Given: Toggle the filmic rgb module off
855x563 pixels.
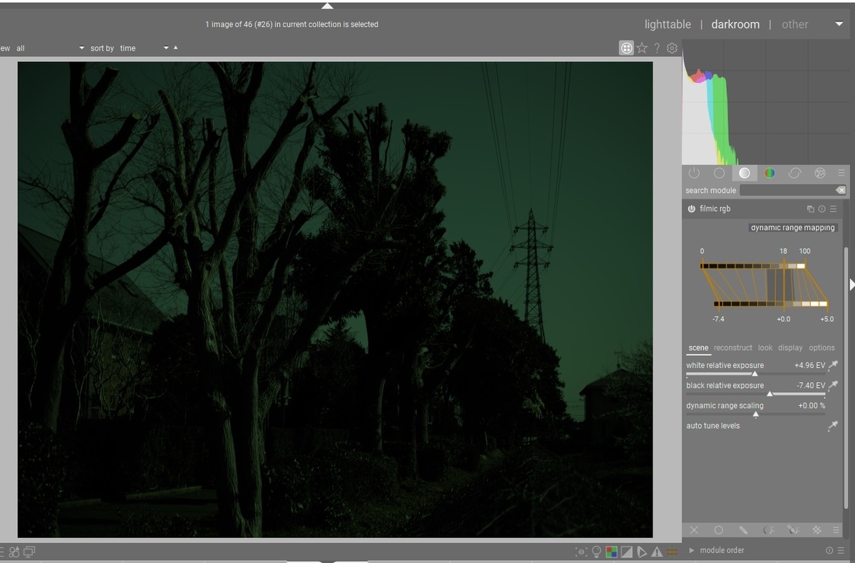Looking at the screenshot, I should coord(690,209).
